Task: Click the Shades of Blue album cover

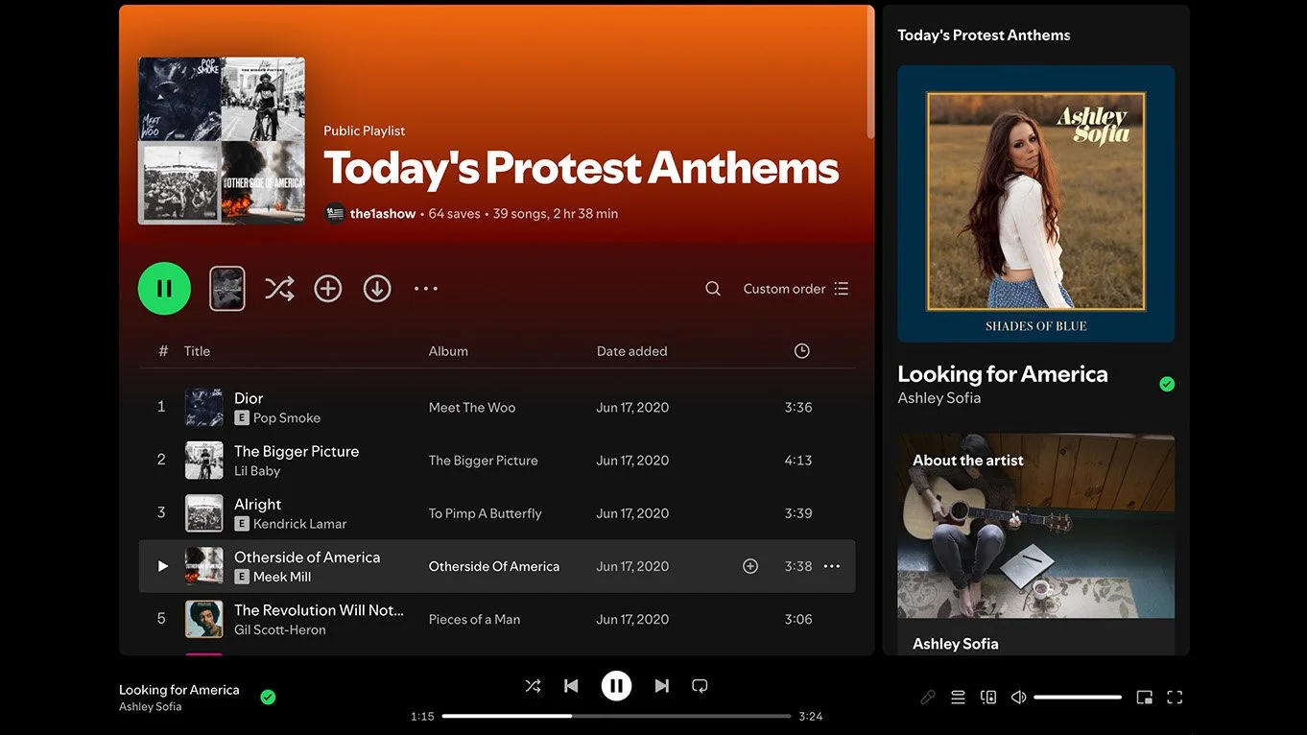Action: pyautogui.click(x=1036, y=203)
